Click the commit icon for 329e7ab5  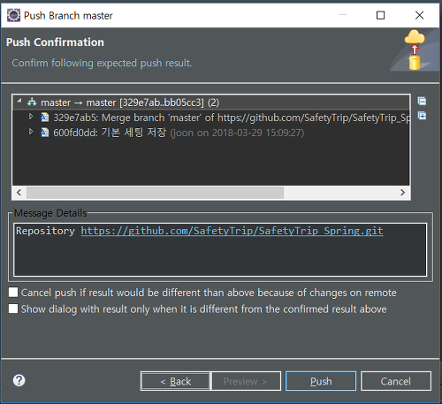pos(44,118)
